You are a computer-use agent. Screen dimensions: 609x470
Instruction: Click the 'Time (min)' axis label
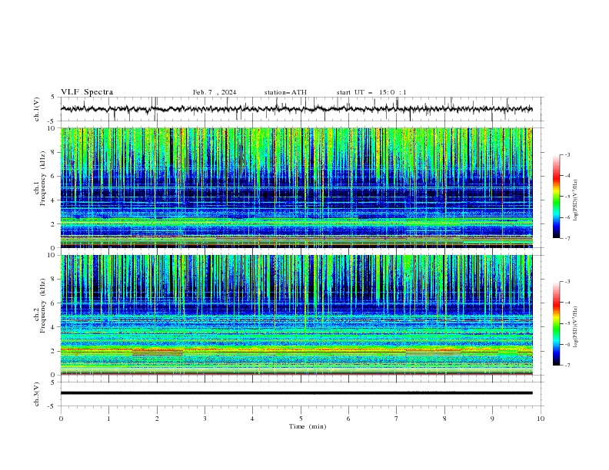pyautogui.click(x=308, y=426)
